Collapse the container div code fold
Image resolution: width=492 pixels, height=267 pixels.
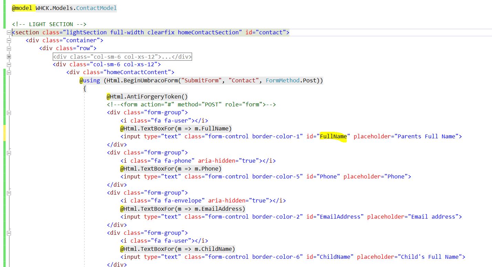9,40
